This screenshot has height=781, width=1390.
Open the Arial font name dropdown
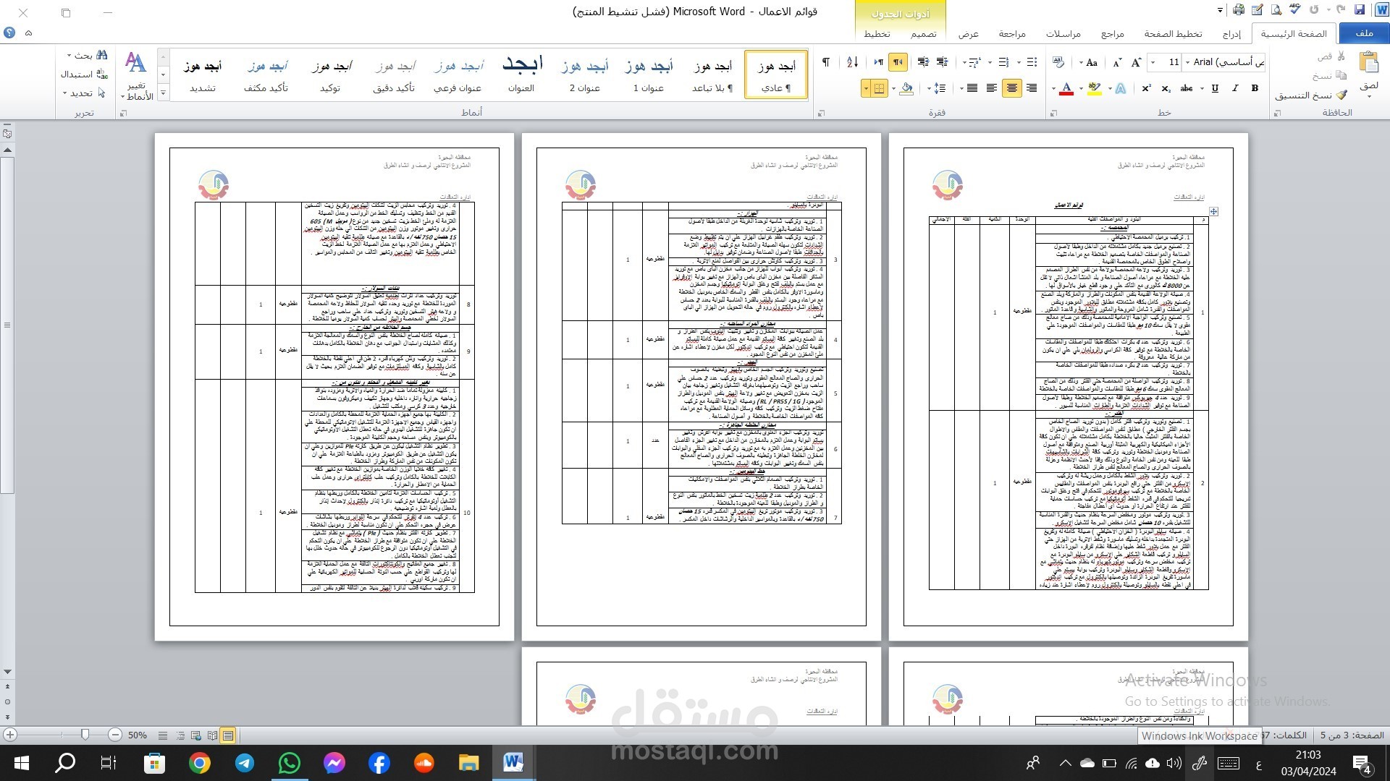pyautogui.click(x=1187, y=62)
